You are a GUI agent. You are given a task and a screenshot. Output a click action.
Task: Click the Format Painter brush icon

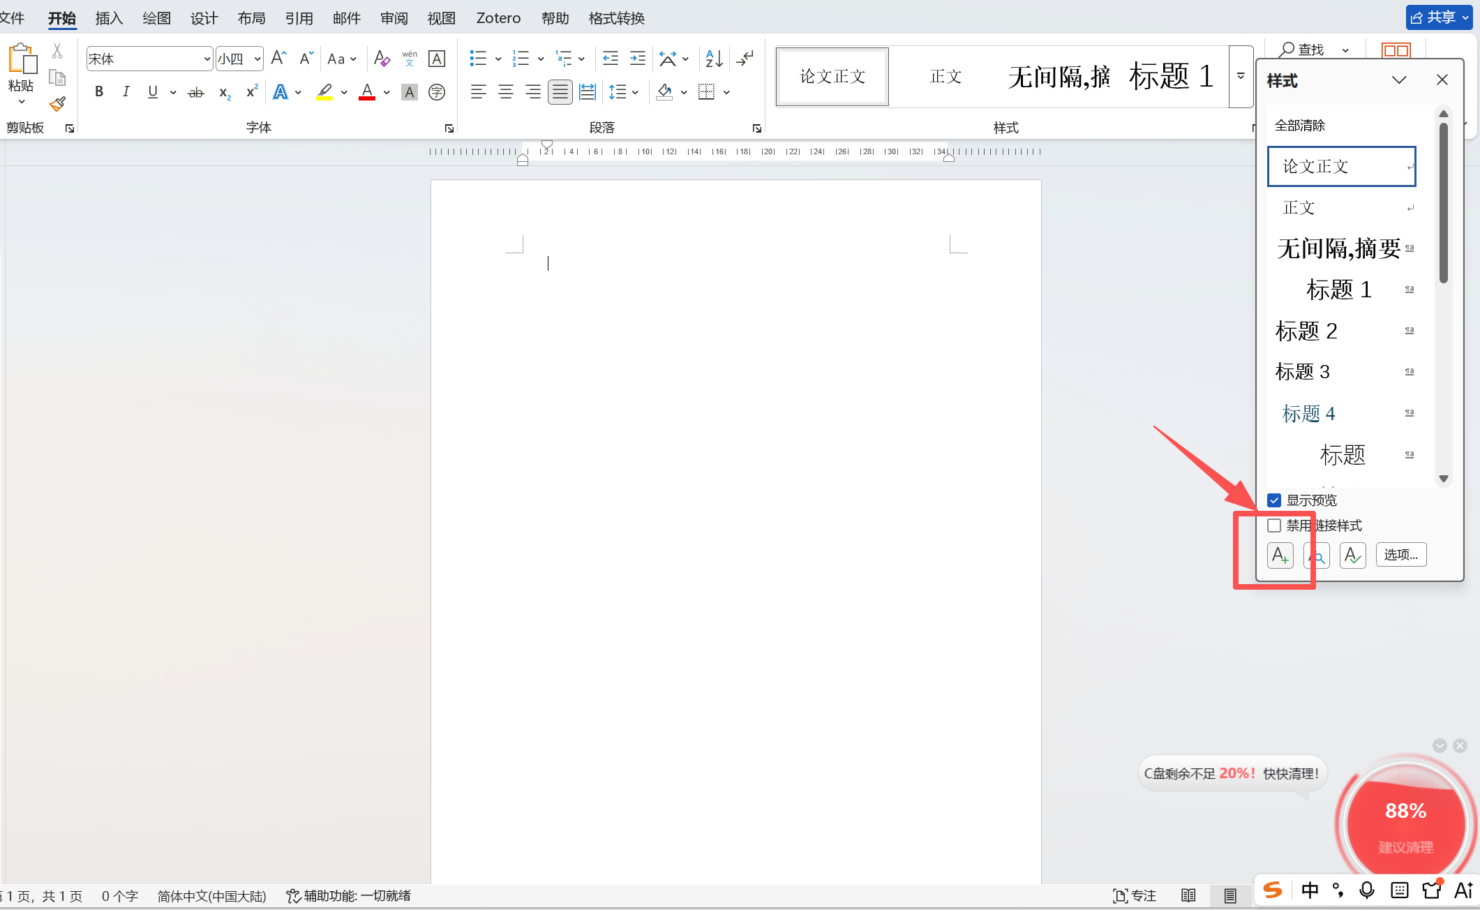[x=57, y=105]
